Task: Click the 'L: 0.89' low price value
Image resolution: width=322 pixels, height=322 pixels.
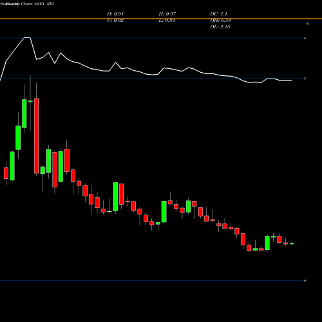Action: click(x=167, y=21)
